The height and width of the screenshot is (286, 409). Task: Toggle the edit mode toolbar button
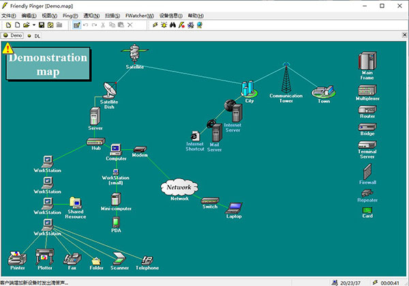click(x=77, y=25)
